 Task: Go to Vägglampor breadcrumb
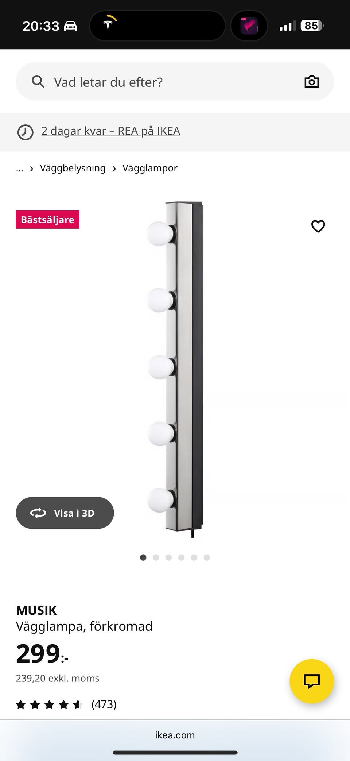(150, 168)
